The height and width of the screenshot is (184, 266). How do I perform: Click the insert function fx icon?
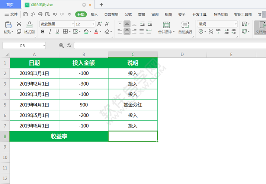coord(69,45)
